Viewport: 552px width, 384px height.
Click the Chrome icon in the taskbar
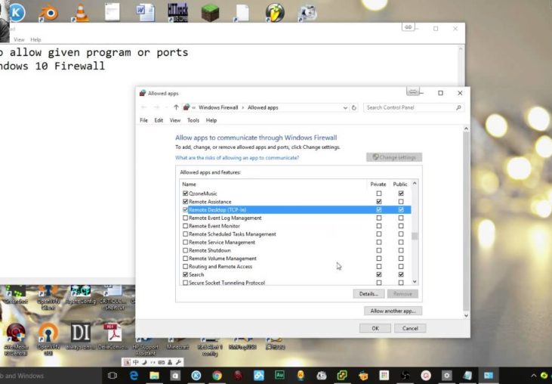click(x=217, y=375)
